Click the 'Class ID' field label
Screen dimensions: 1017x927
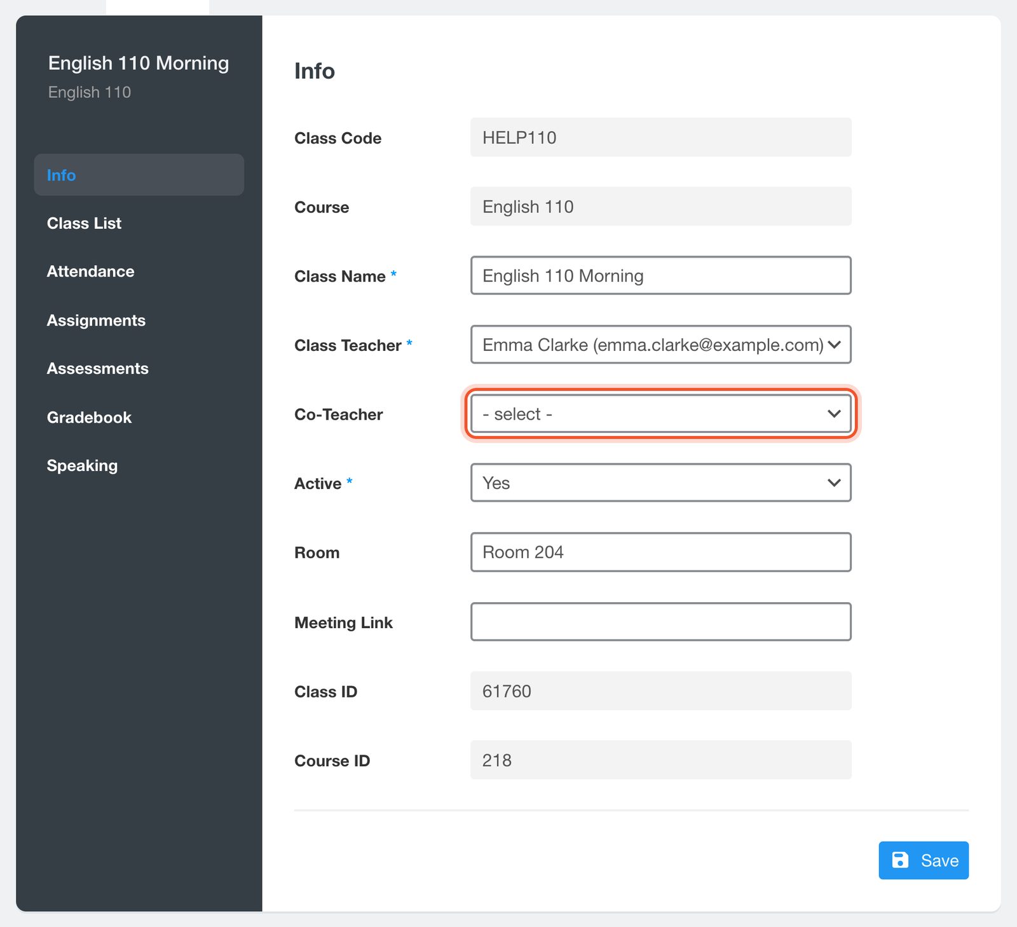pos(325,692)
